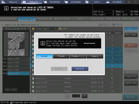Open the COPIA tab

(x=94, y=2)
